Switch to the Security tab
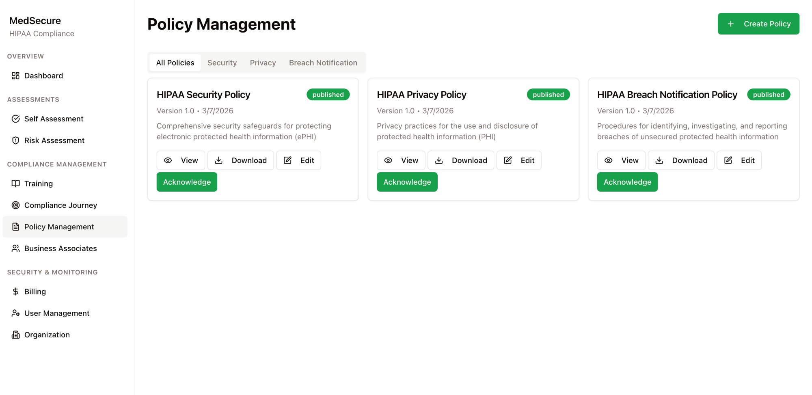 (222, 63)
